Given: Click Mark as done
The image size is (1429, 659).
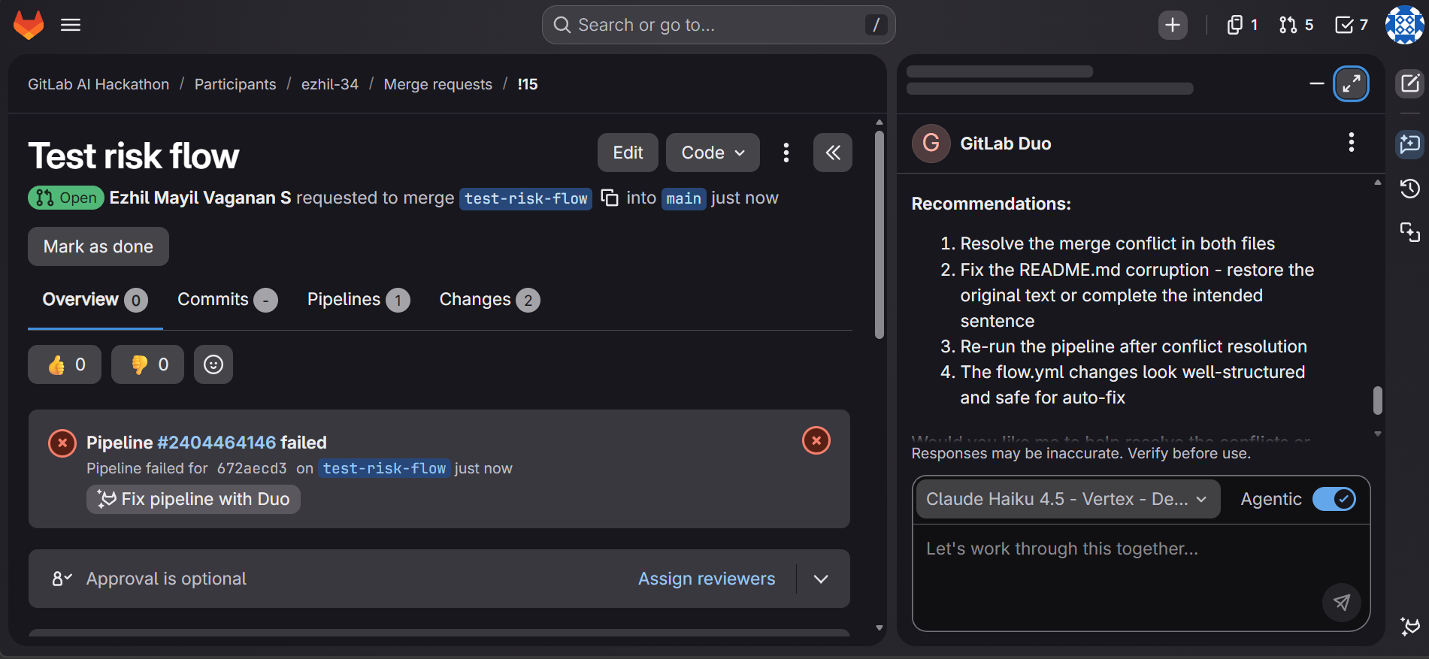Looking at the screenshot, I should coord(98,246).
